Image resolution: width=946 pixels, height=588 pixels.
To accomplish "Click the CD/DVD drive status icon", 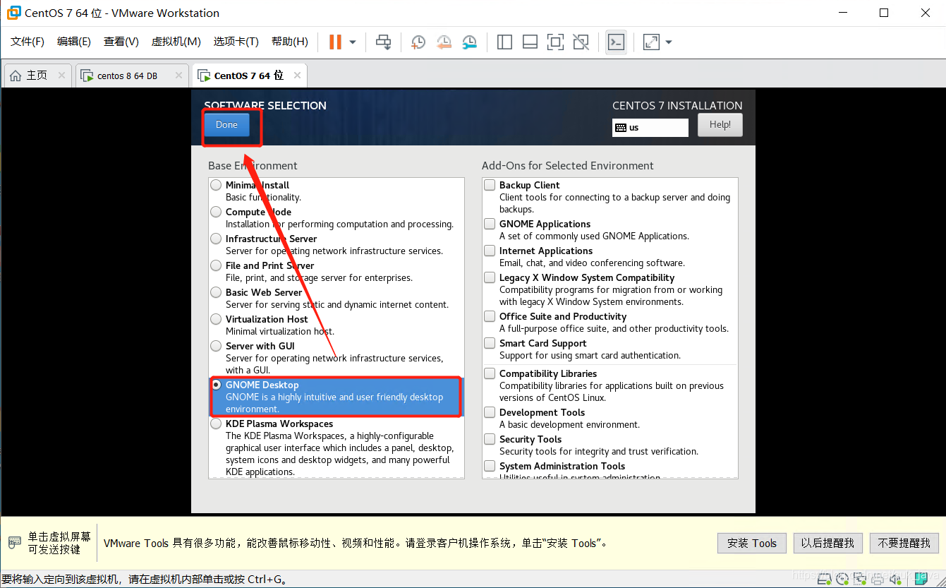I will point(842,580).
